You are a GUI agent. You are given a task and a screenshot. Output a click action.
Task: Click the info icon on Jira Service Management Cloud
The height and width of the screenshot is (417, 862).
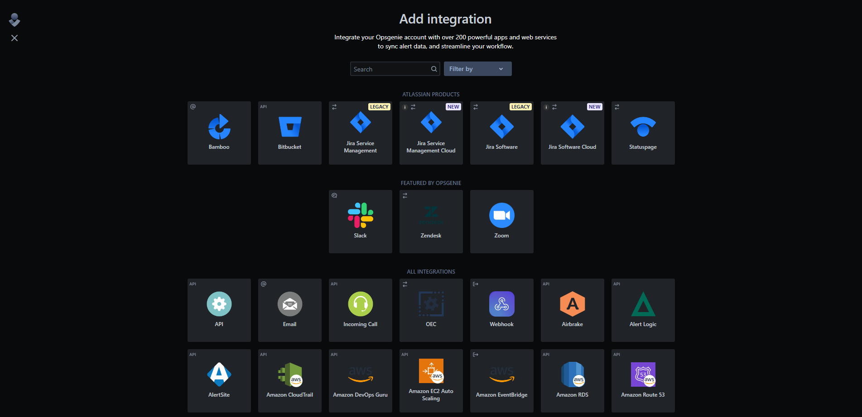(x=405, y=107)
